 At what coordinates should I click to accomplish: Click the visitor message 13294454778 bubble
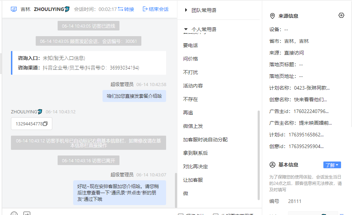click(32, 124)
